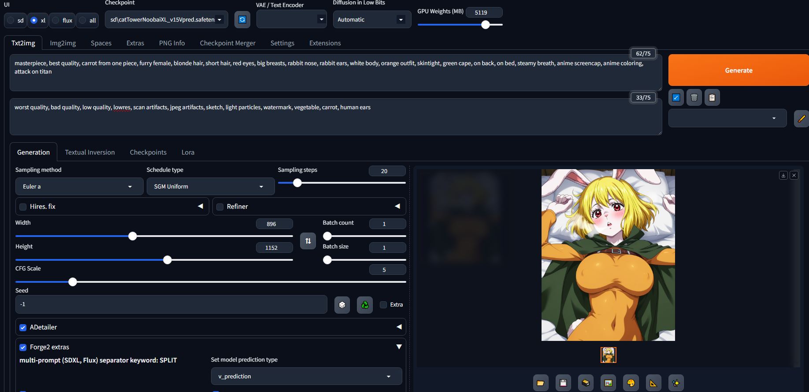Open the images output folder
Screen dimensions: 809x392
coord(541,383)
